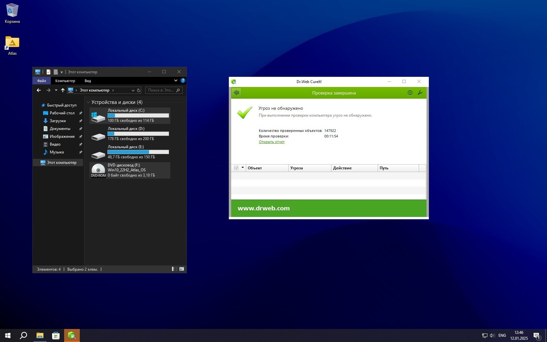Open dropdown arrow beside threats checkbox
Screen dimensions: 547x342
pyautogui.click(x=243, y=168)
